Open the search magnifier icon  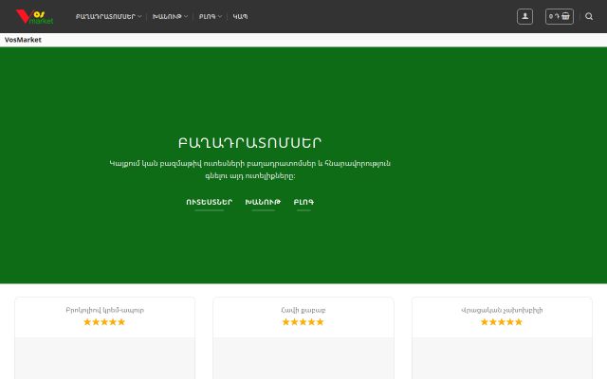pos(589,17)
